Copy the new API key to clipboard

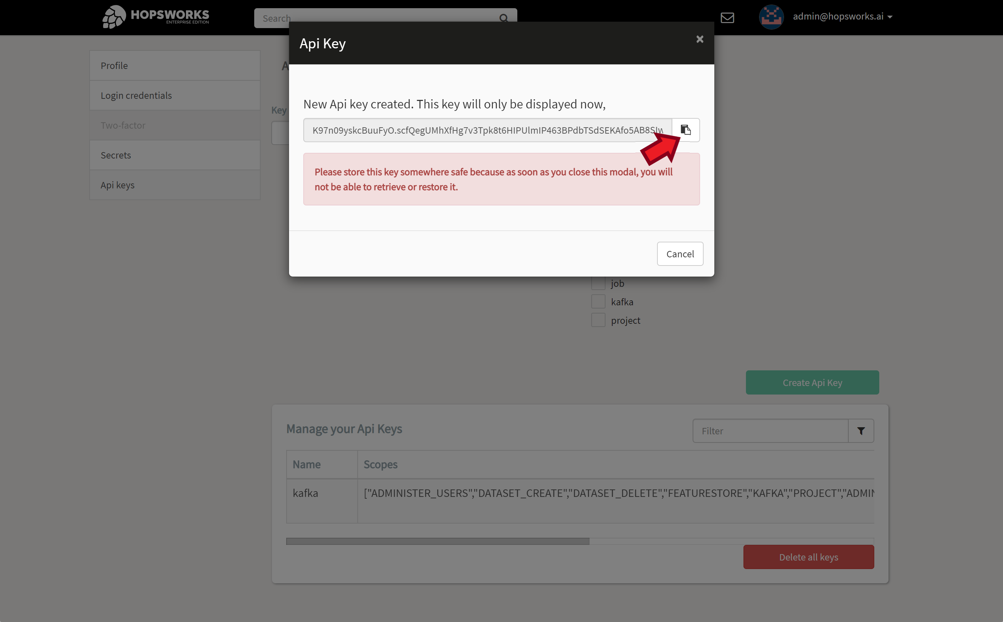685,130
